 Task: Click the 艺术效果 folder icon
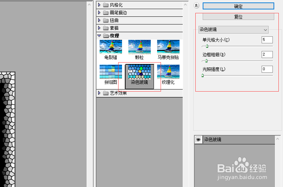tap(106, 93)
